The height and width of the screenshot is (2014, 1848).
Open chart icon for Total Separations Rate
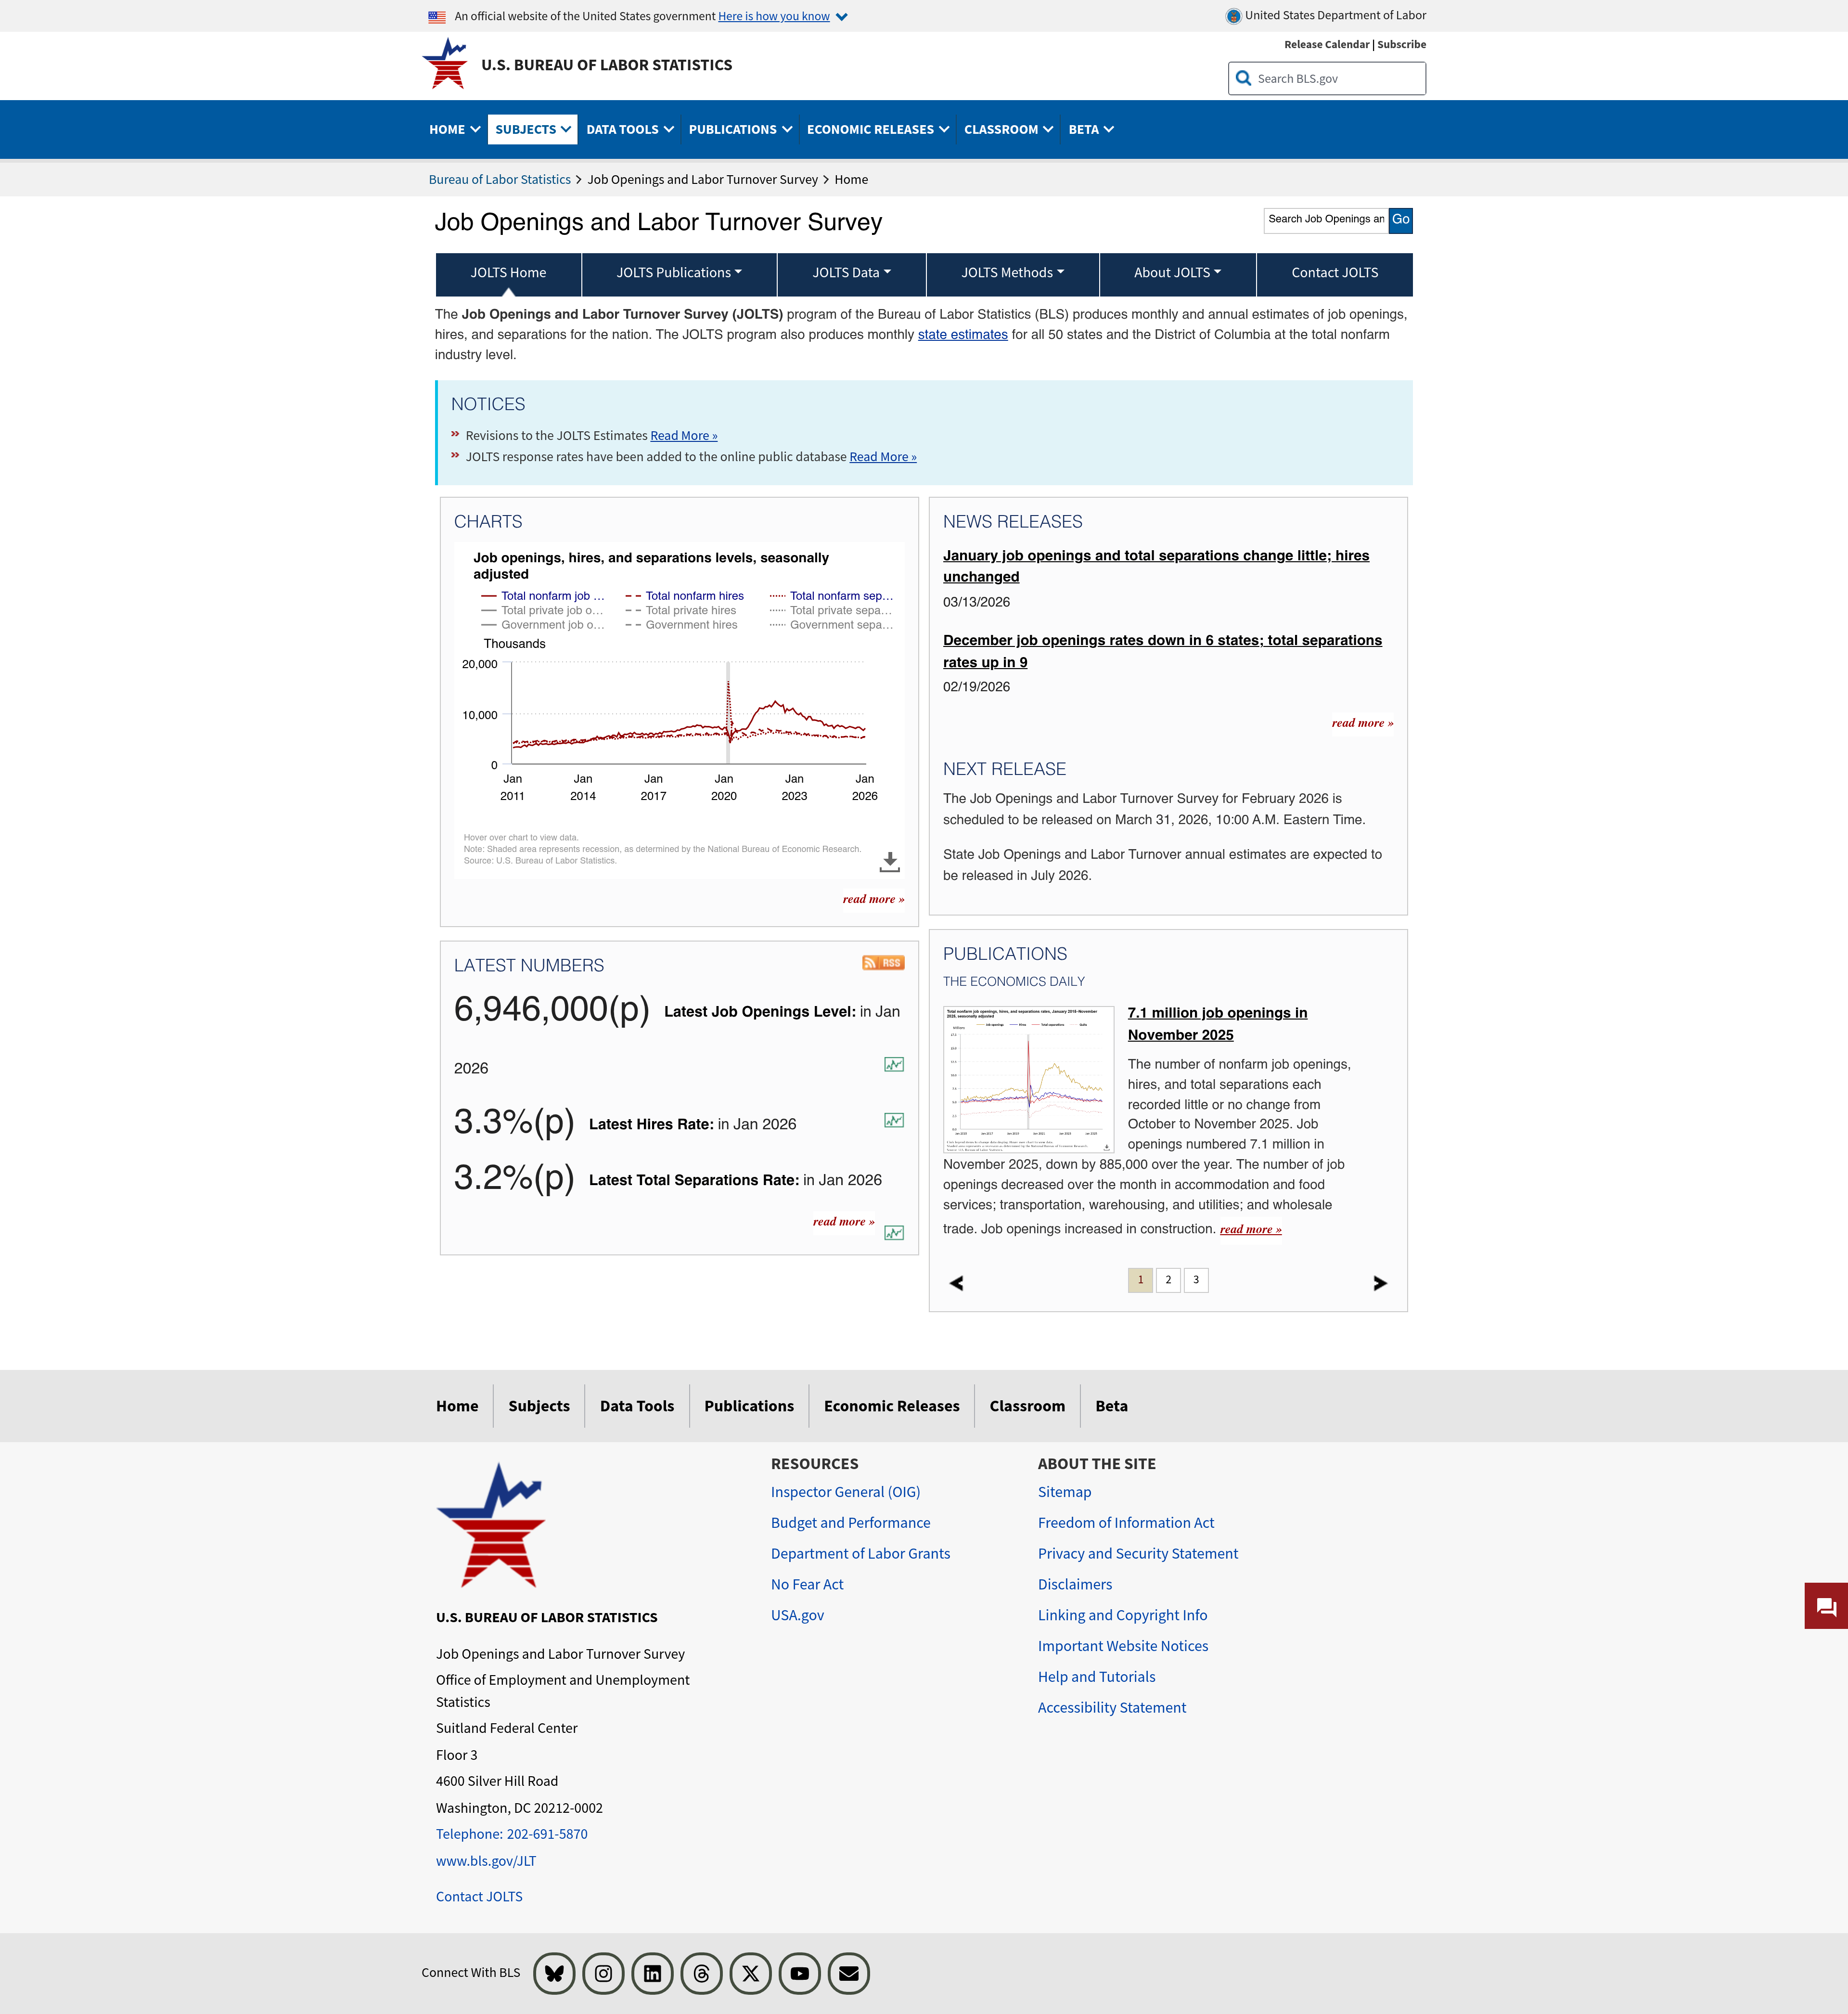(894, 1233)
